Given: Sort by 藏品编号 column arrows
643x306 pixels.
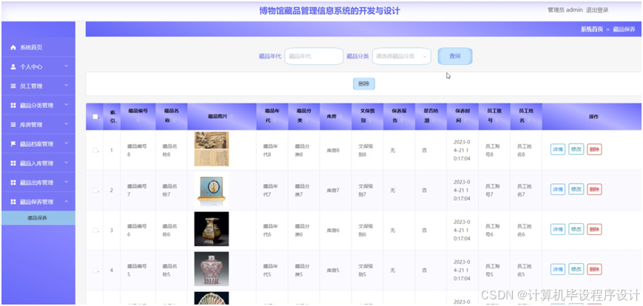Looking at the screenshot, I should (x=138, y=120).
